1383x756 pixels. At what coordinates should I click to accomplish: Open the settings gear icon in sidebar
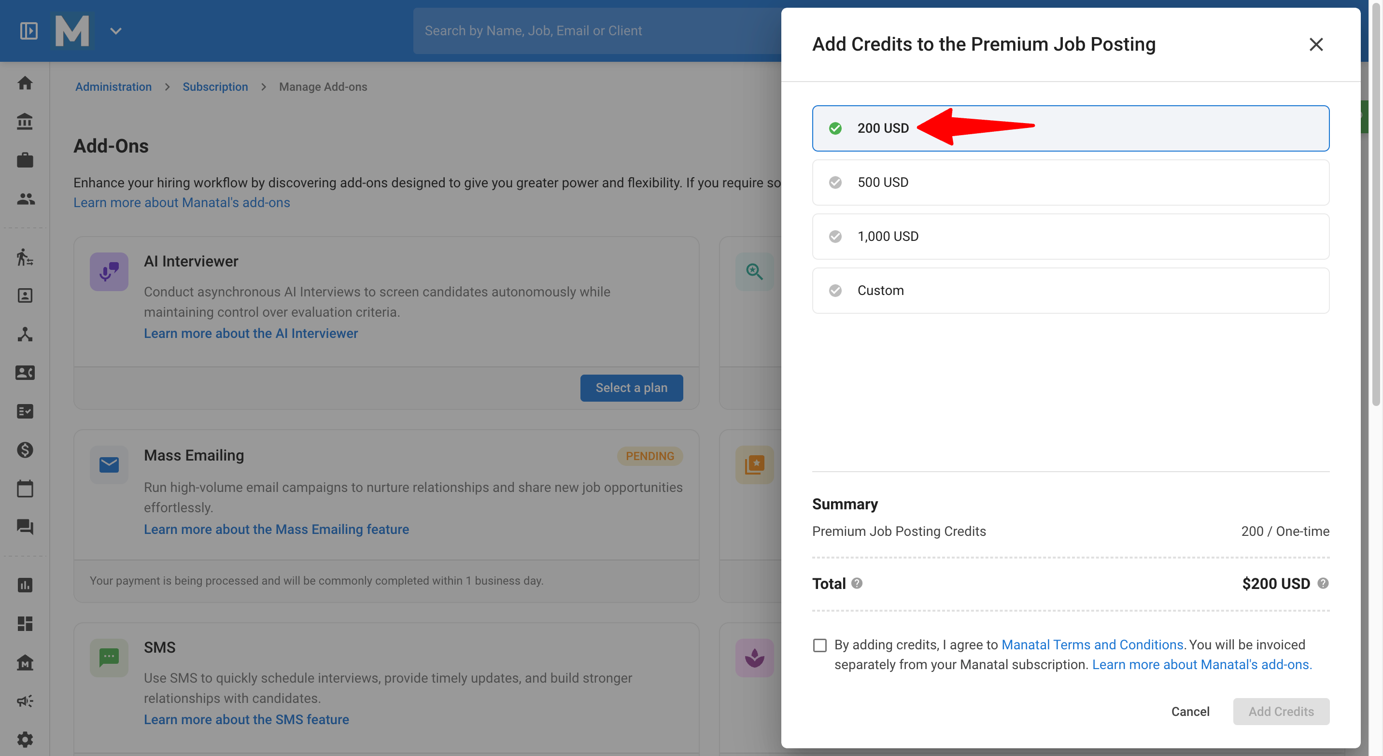pos(25,740)
